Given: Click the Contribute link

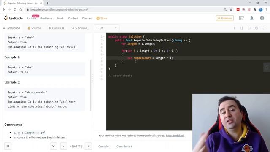Looking at the screenshot, I should 124,147.
